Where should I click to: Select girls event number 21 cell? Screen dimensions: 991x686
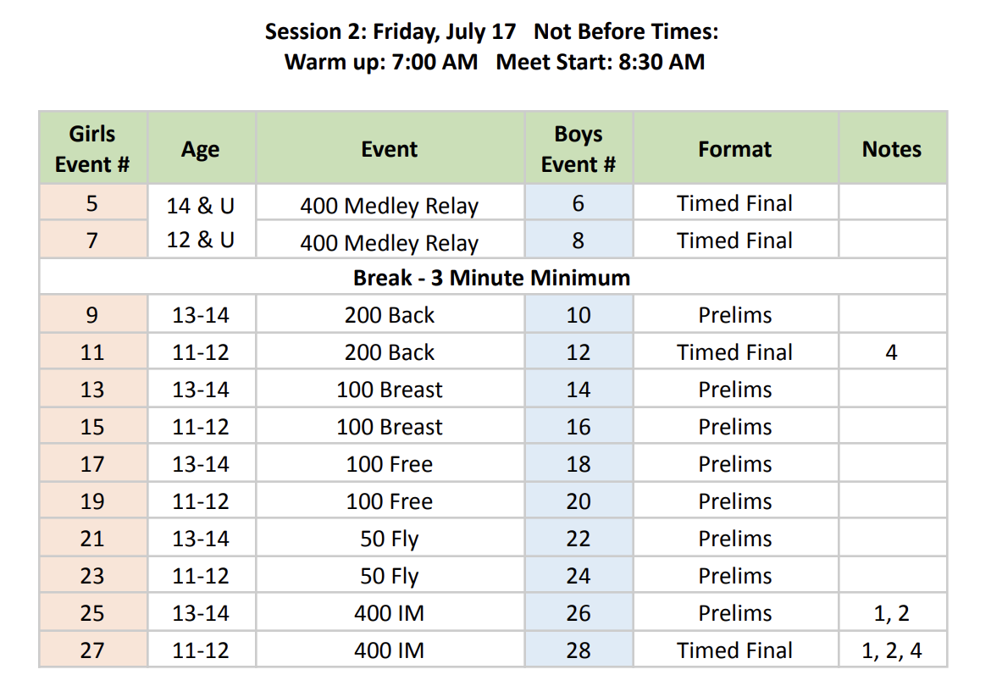[92, 538]
